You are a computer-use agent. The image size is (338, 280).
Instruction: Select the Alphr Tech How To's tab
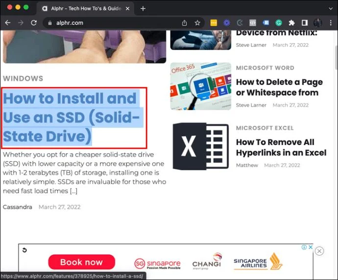pyautogui.click(x=85, y=9)
